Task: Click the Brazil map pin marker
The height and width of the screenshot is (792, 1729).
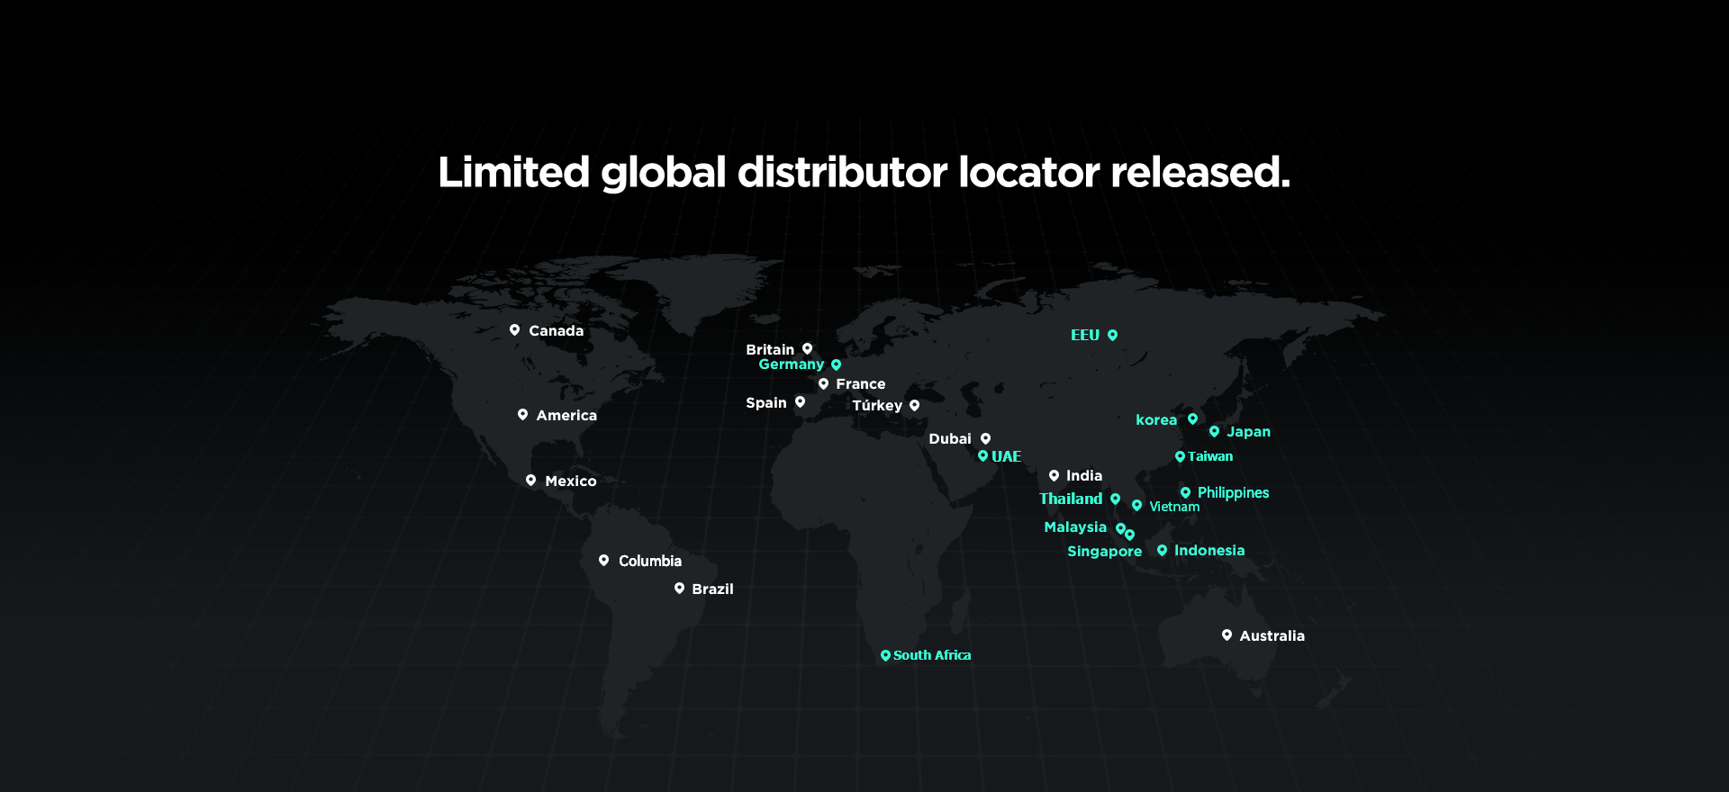Action: [x=679, y=589]
